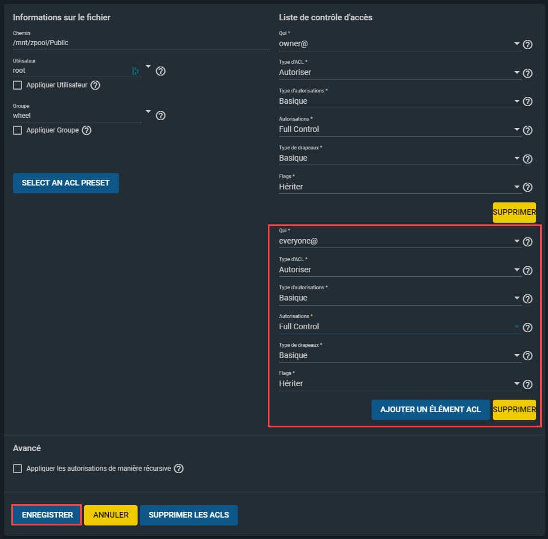The image size is (548, 539).
Task: Expand the Utilisateur root dropdown
Action: (x=148, y=66)
